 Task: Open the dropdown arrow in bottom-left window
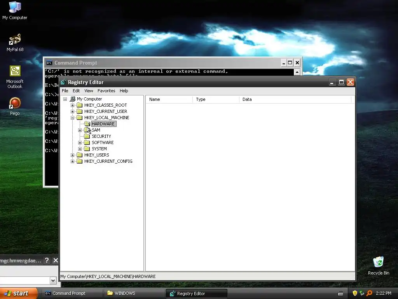53,280
